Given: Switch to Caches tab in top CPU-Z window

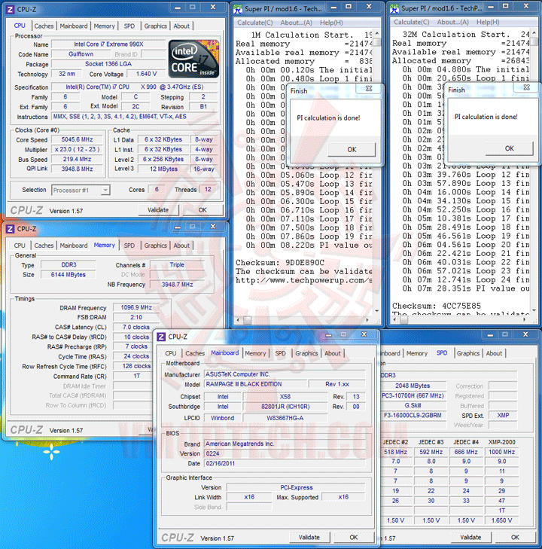Looking at the screenshot, I should 44,26.
